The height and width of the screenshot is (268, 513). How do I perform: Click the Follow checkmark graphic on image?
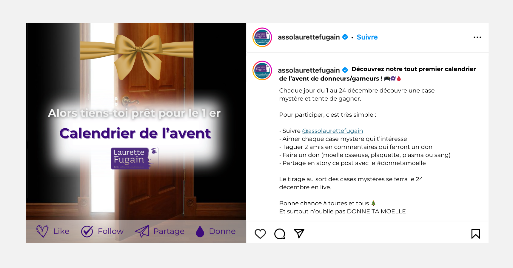tap(87, 231)
